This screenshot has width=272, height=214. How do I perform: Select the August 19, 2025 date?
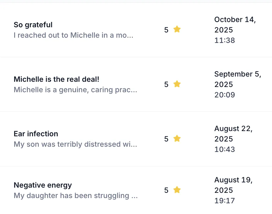coord(233,185)
